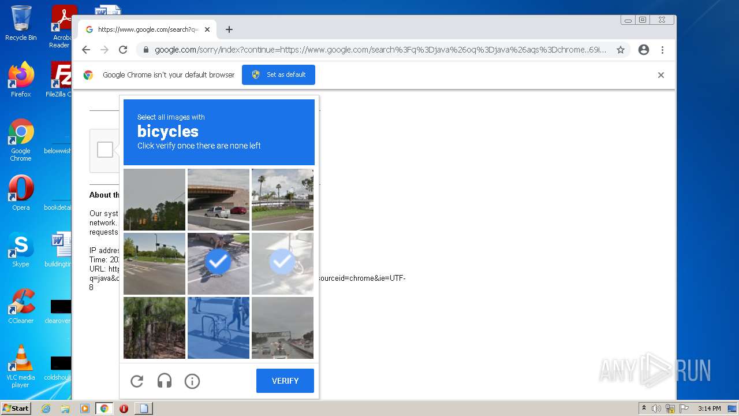739x416 pixels.
Task: Open the Recycle Bin desktop icon
Action: pos(21,23)
